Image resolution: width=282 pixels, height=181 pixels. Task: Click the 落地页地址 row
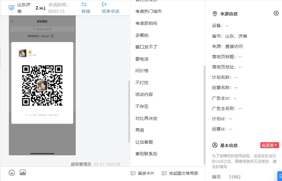click(227, 67)
